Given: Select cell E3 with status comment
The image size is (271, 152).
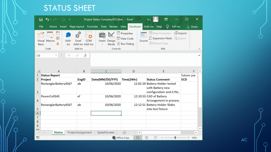Looking at the screenshot, I should point(163,88).
